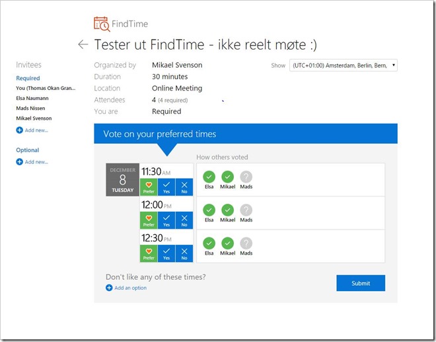Click Elsa's vote icon for 11:30 AM
Image resolution: width=436 pixels, height=342 pixels.
209,177
